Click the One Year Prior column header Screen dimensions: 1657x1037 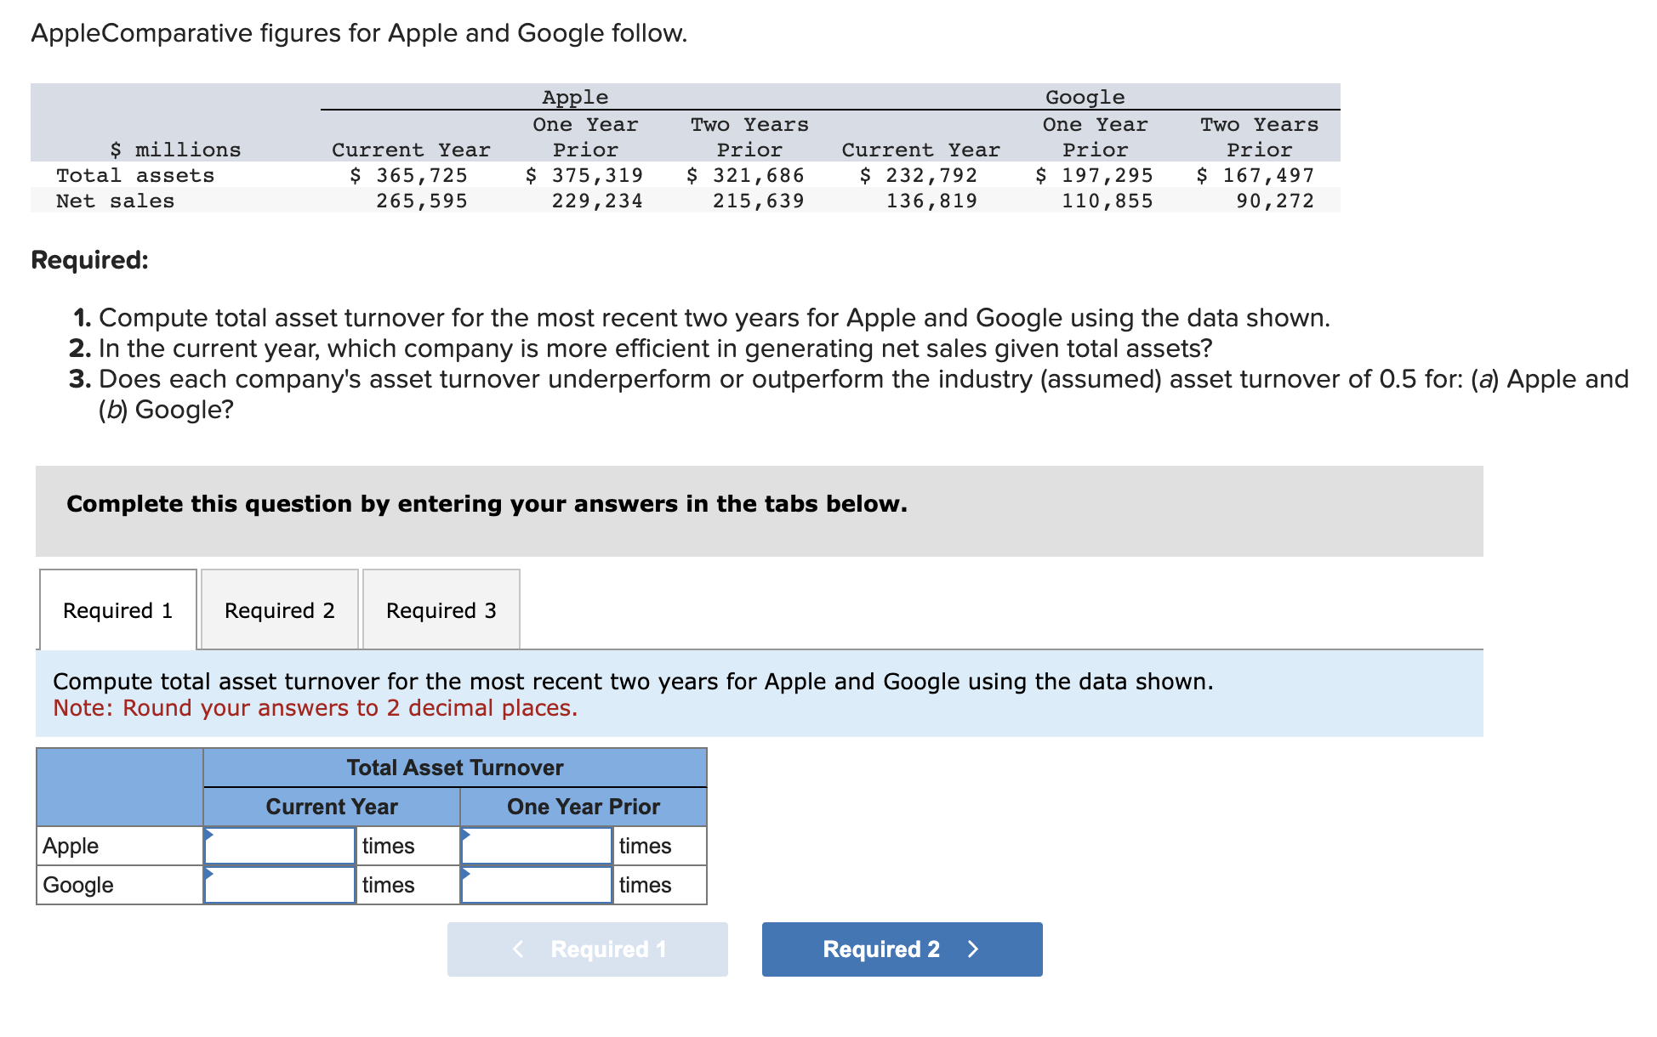(x=583, y=806)
